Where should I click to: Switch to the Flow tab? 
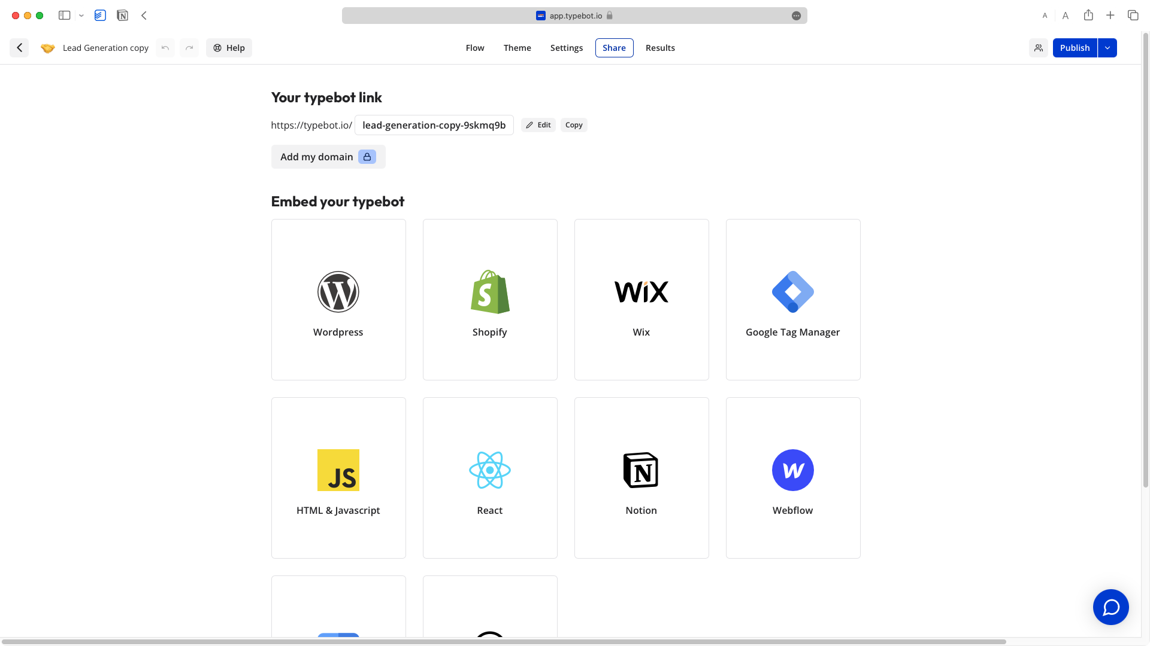(x=475, y=47)
